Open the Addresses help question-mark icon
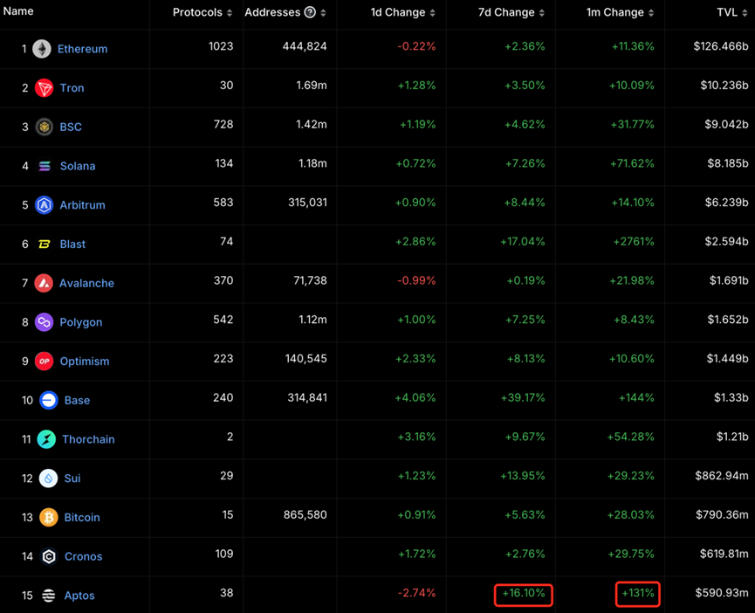 click(x=310, y=12)
